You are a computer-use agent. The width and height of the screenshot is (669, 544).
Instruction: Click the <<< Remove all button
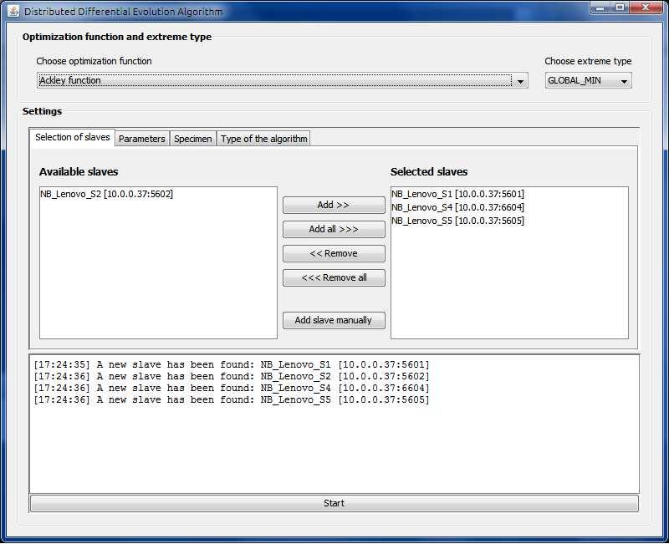pyautogui.click(x=334, y=278)
